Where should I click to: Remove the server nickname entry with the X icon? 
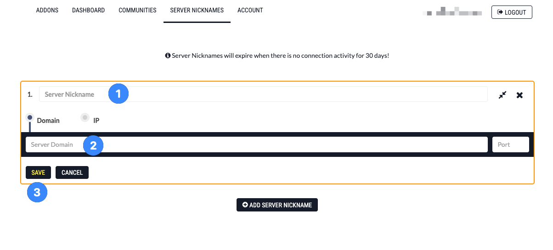(x=519, y=95)
